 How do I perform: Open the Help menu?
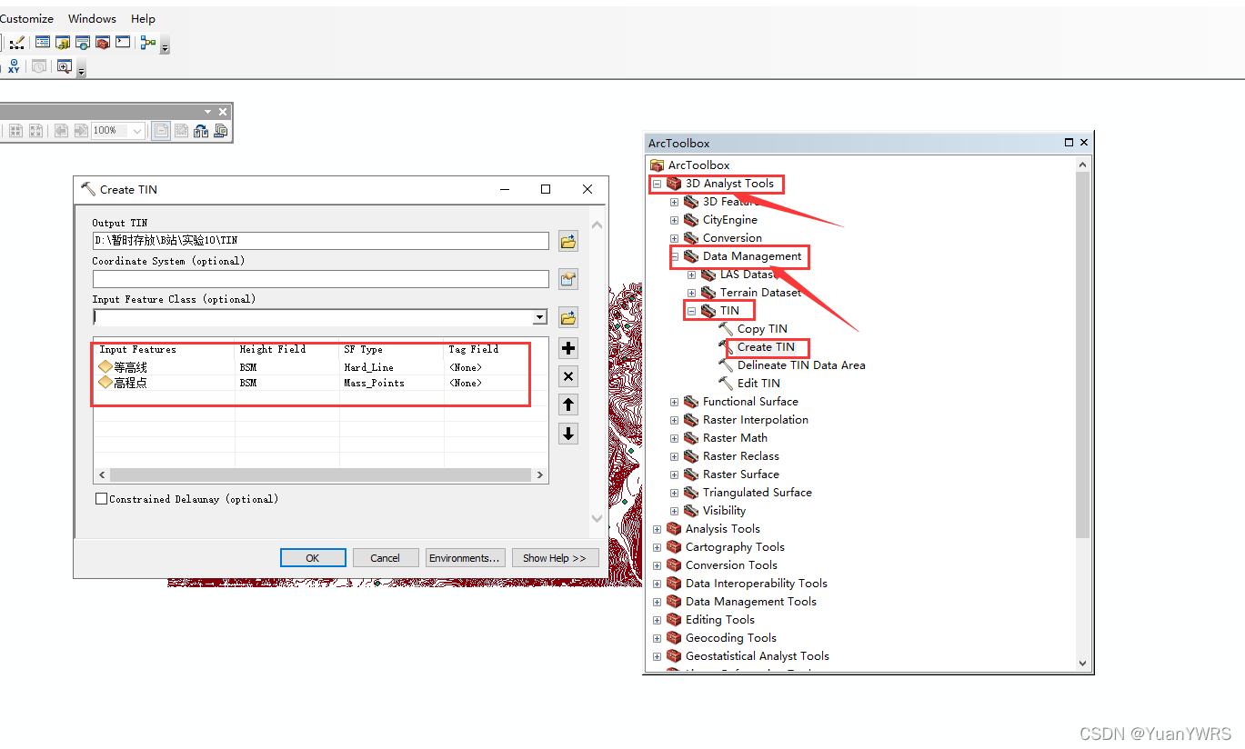click(143, 18)
